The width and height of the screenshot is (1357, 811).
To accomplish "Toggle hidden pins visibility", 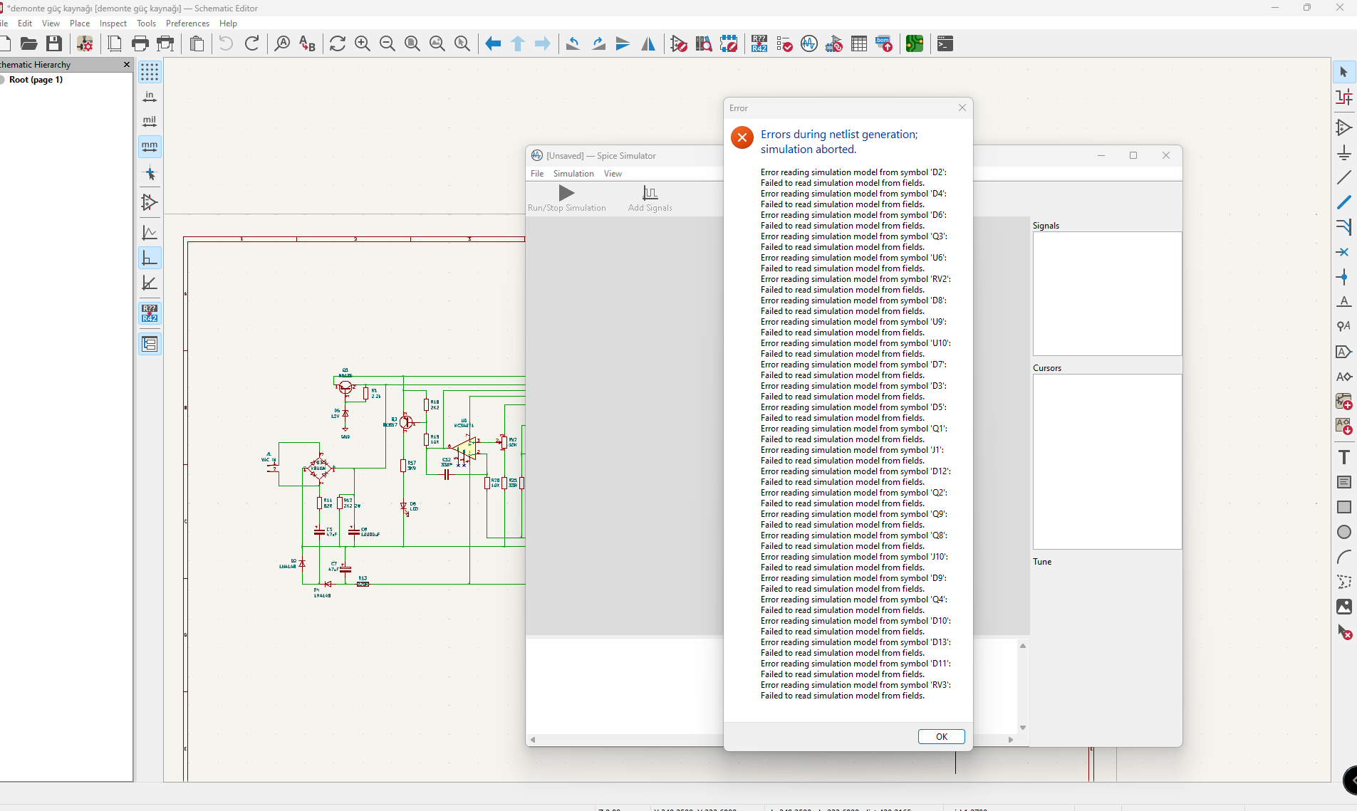I will click(150, 202).
